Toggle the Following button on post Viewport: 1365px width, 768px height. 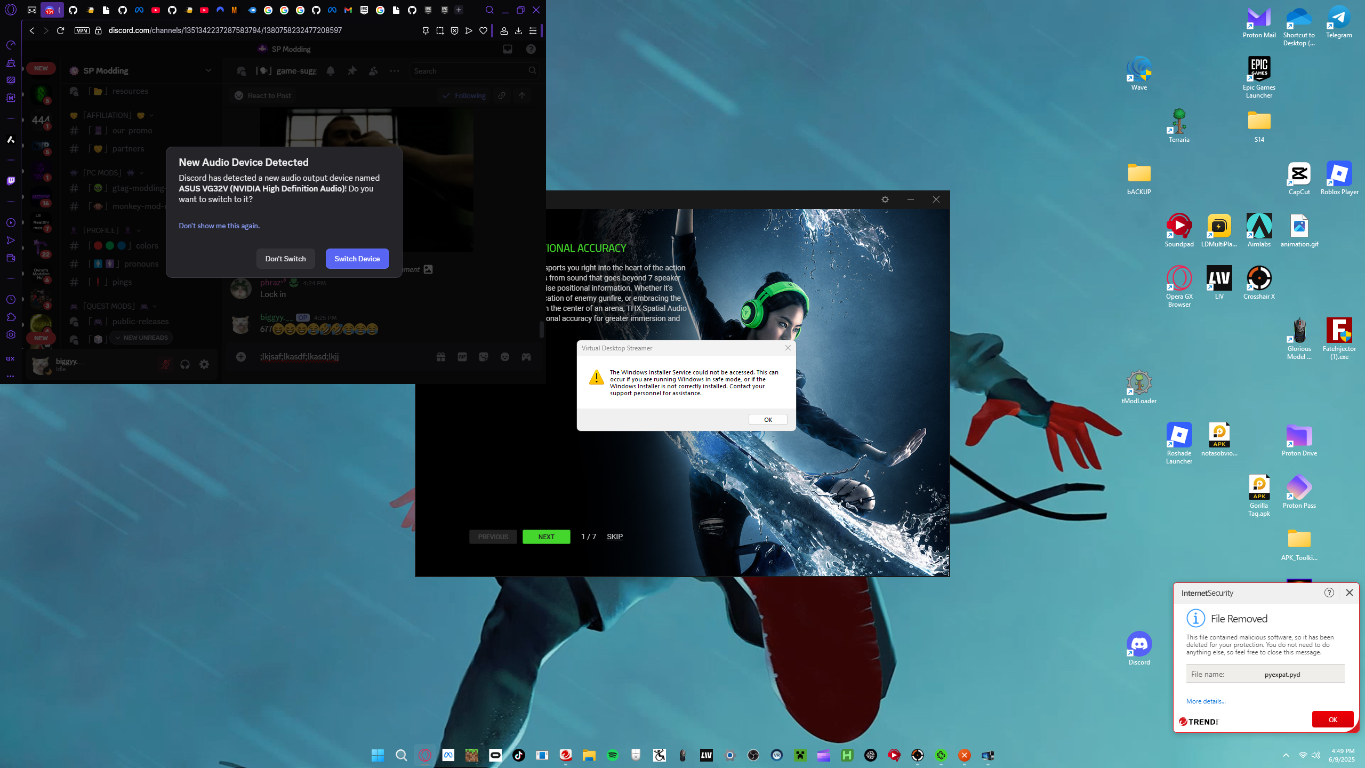(464, 95)
